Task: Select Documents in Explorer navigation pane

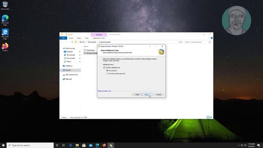Action: [71, 58]
